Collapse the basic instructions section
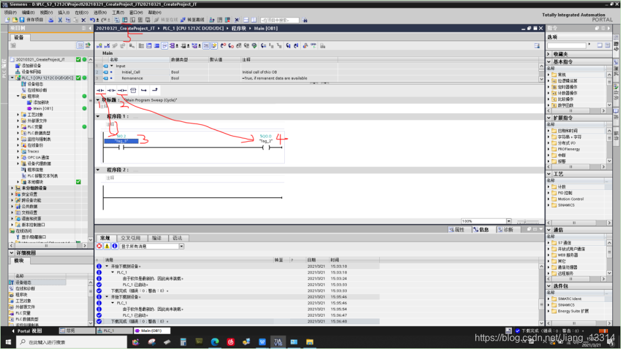The image size is (621, 349). 549,62
